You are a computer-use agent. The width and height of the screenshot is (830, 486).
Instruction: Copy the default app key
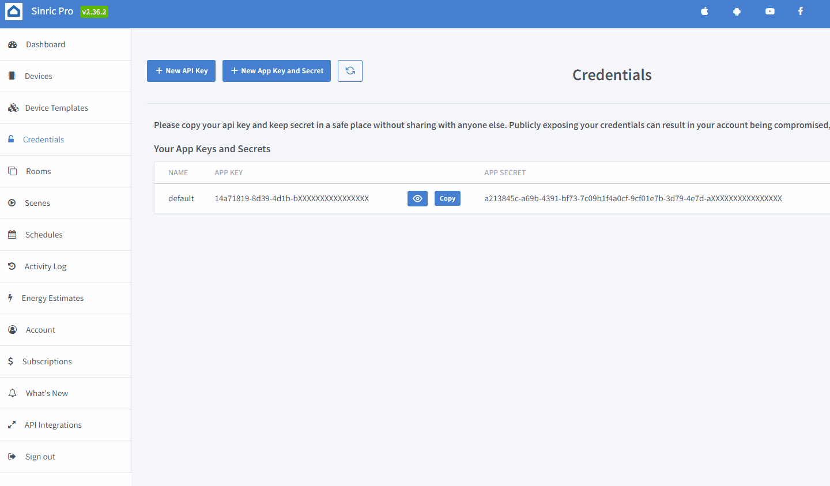tap(447, 198)
